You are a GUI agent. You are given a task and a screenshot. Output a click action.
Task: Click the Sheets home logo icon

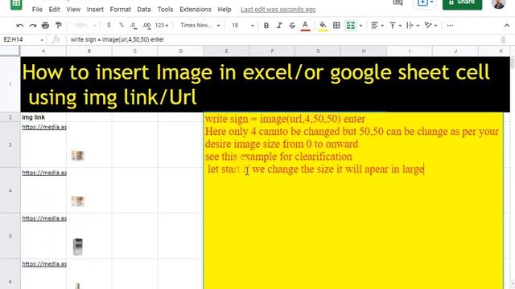[x=16, y=4]
